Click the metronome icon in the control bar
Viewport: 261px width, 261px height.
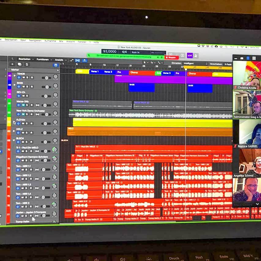point(196,56)
